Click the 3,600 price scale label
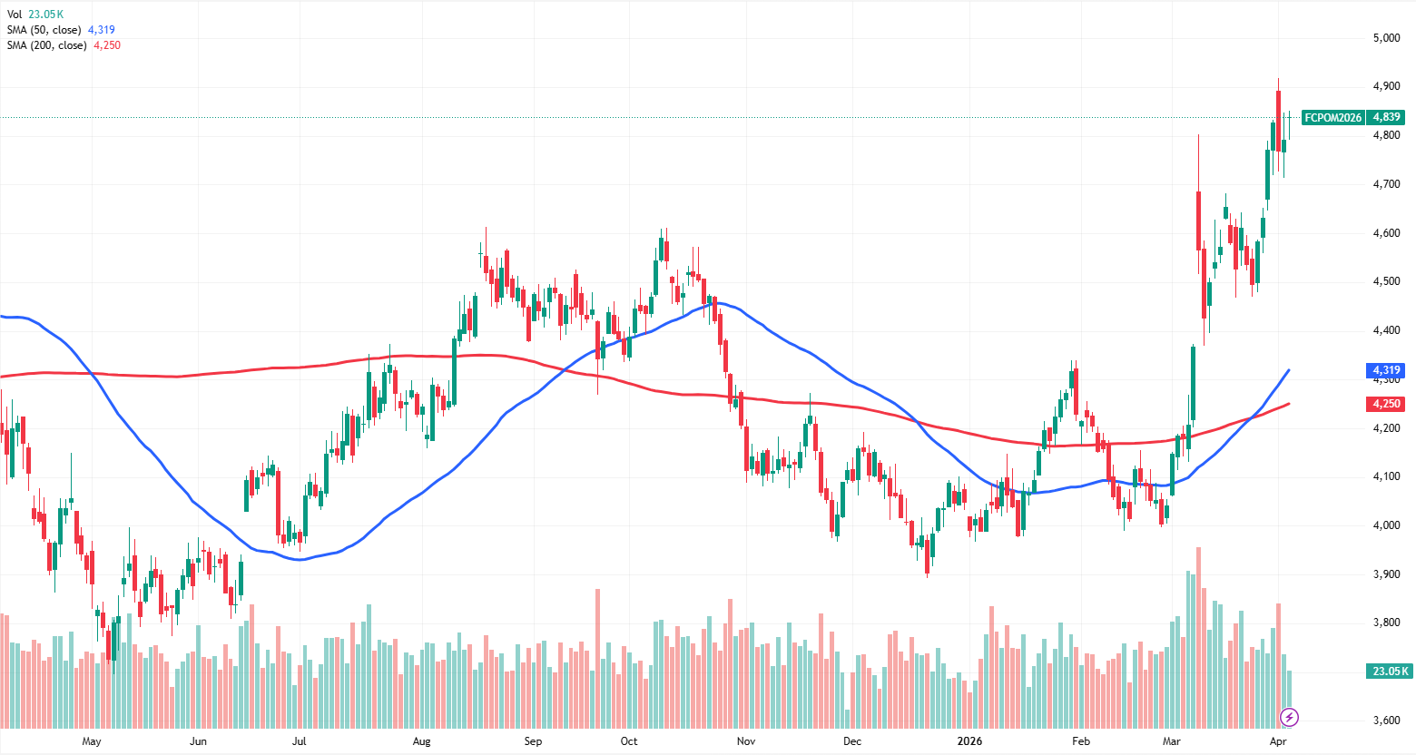This screenshot has height=755, width=1416. coord(1386,721)
